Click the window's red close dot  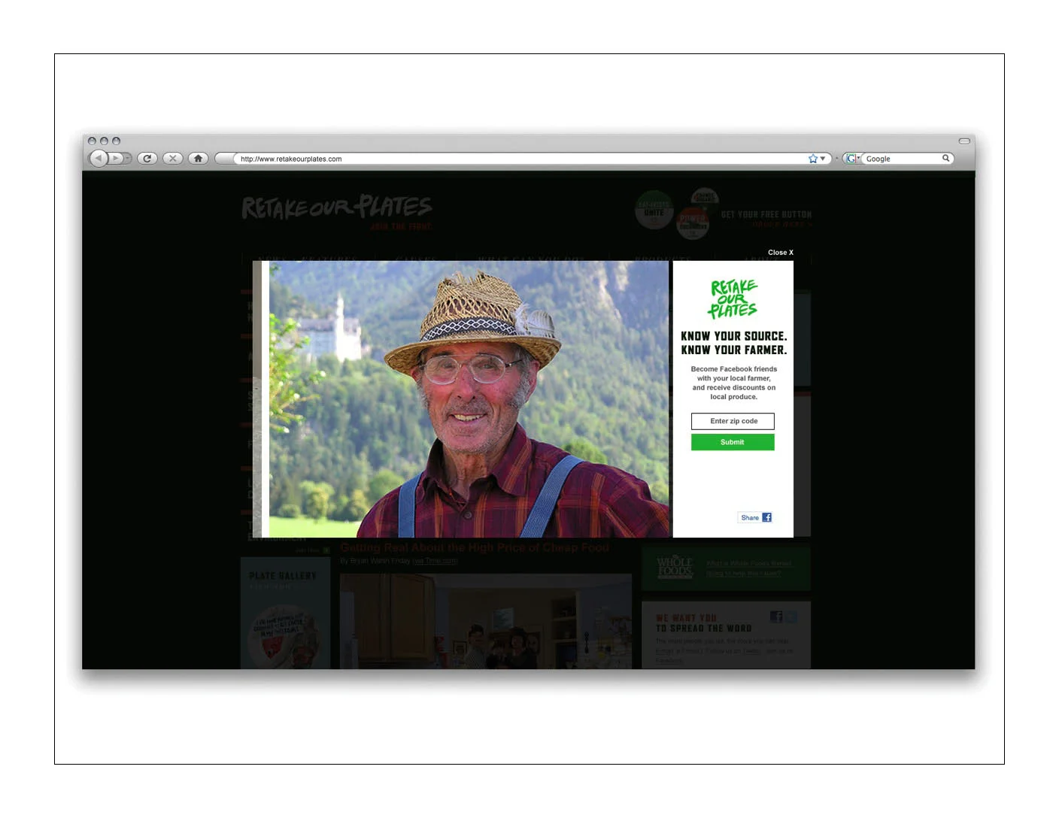point(92,141)
